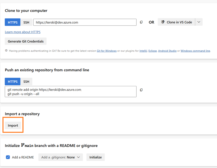Click Clone in VS Code button
This screenshot has width=217, height=168.
pos(177,22)
